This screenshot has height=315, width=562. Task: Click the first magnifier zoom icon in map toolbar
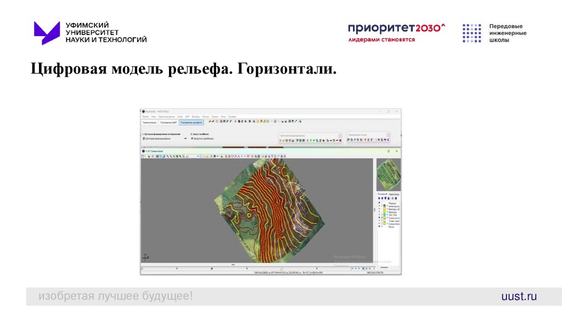pos(167,156)
